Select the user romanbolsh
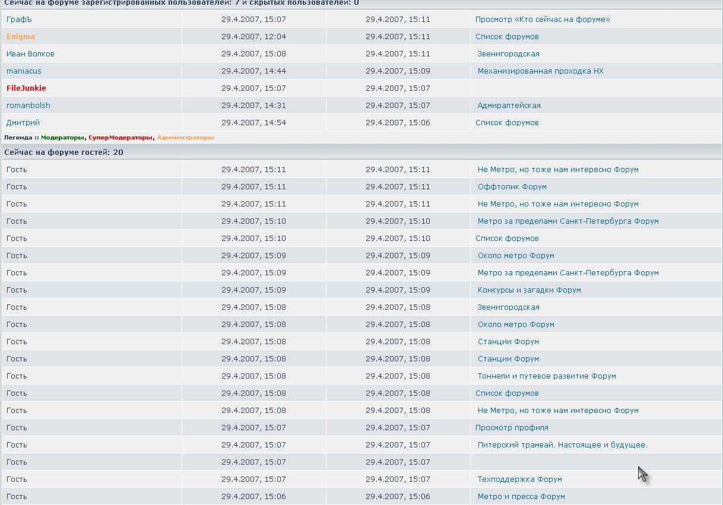The width and height of the screenshot is (723, 505). point(28,106)
